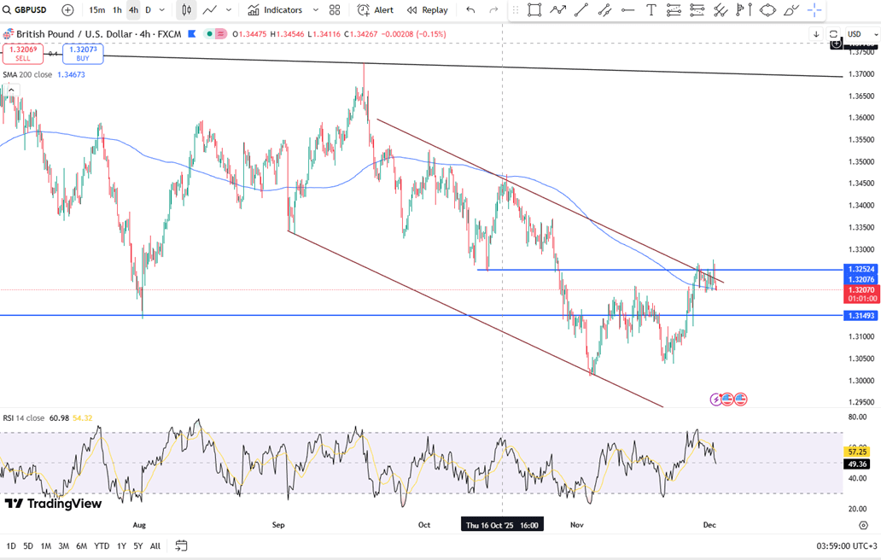Open the layout templates grid icon
881x560 pixels.
click(x=335, y=10)
